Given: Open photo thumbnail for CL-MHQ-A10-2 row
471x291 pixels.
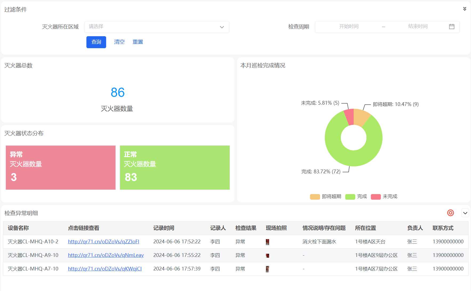Looking at the screenshot, I should coord(268,242).
